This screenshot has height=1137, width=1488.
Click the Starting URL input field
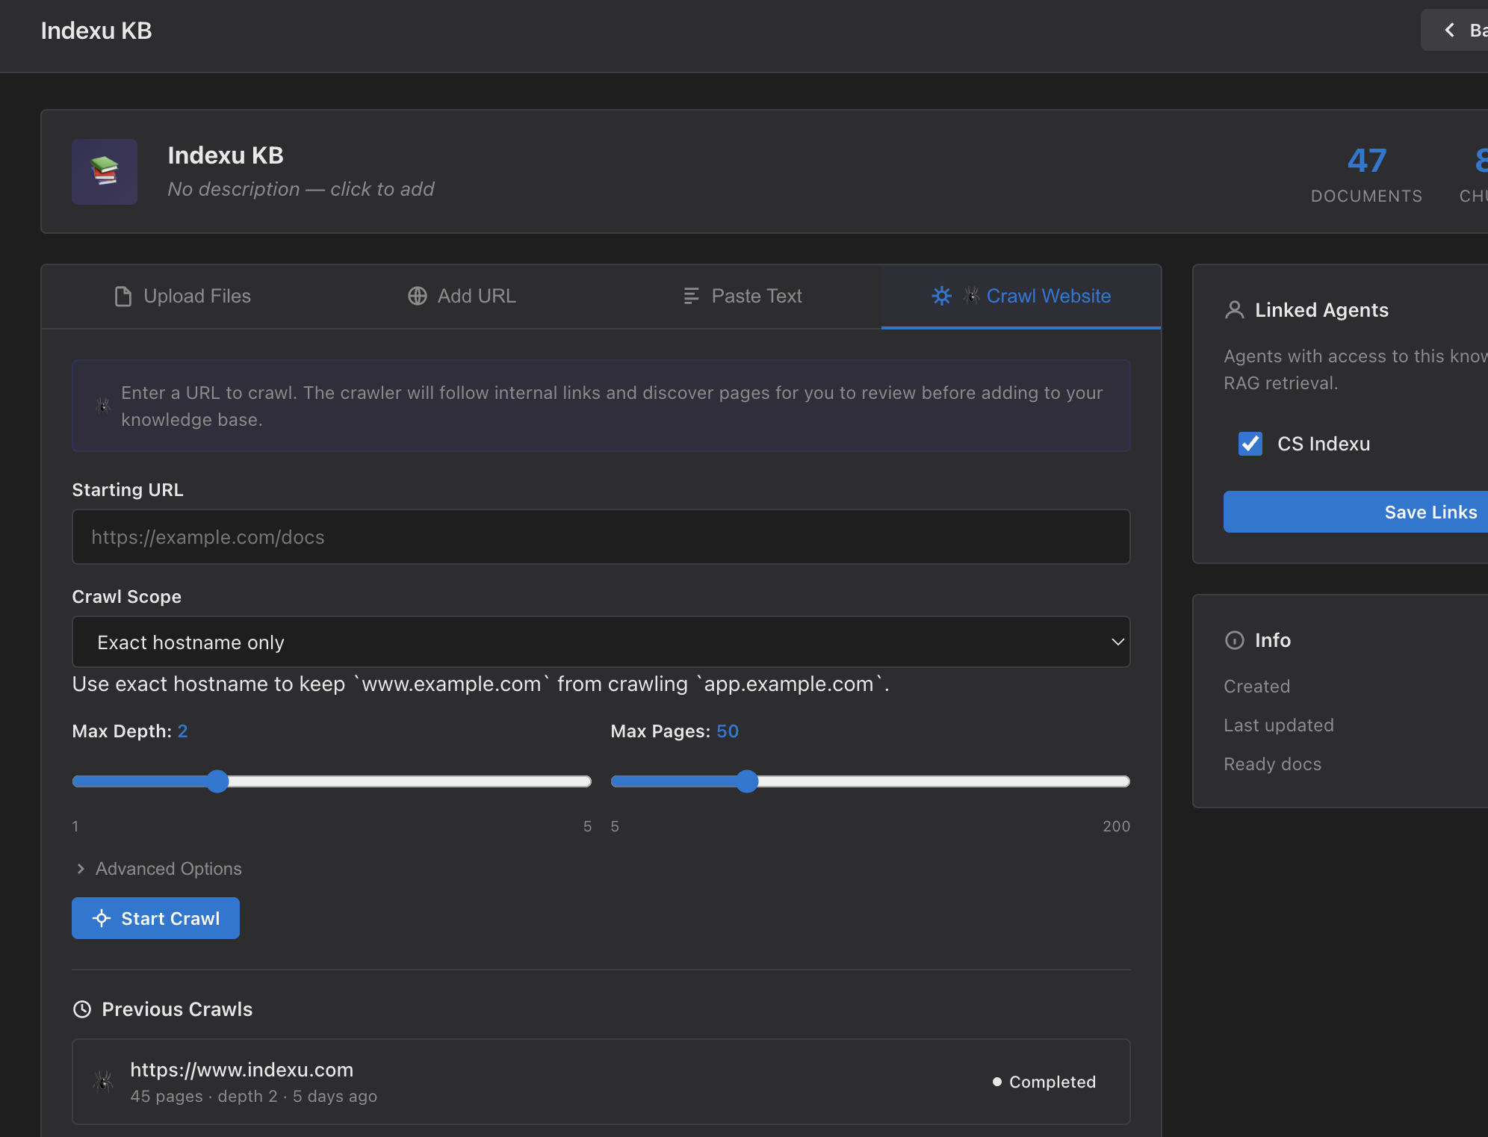click(x=601, y=537)
